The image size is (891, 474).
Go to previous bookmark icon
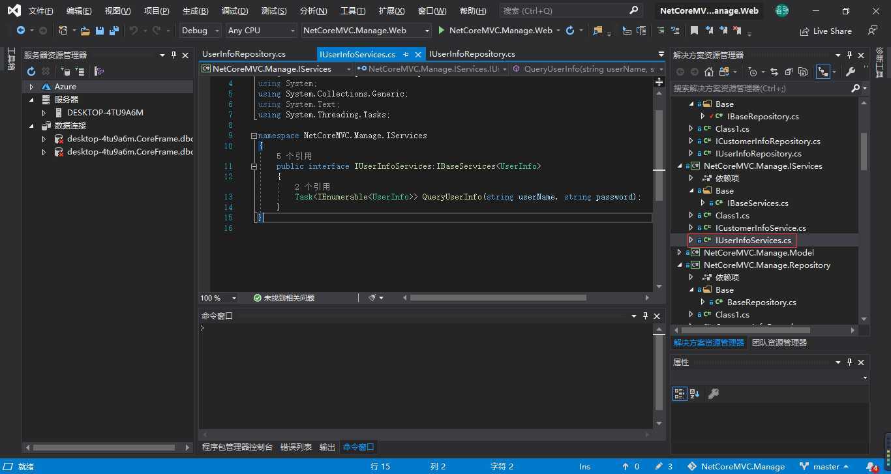(x=709, y=31)
